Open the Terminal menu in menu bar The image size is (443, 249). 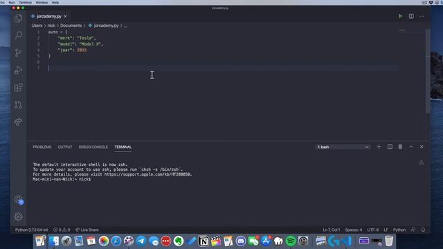pyautogui.click(x=25, y=2)
